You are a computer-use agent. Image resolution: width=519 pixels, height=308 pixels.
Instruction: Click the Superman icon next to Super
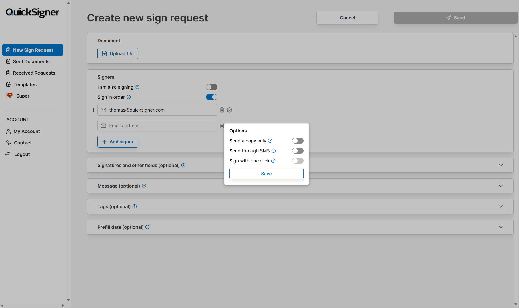[x=9, y=96]
